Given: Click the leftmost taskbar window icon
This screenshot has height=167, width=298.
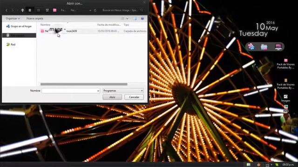Looking at the screenshot, I should [x=248, y=165].
